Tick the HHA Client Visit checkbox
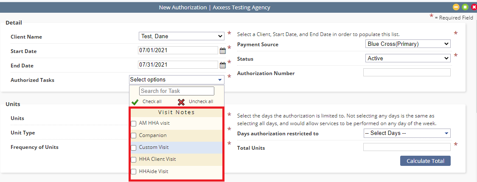Screen dimensions: 477x182 134,160
